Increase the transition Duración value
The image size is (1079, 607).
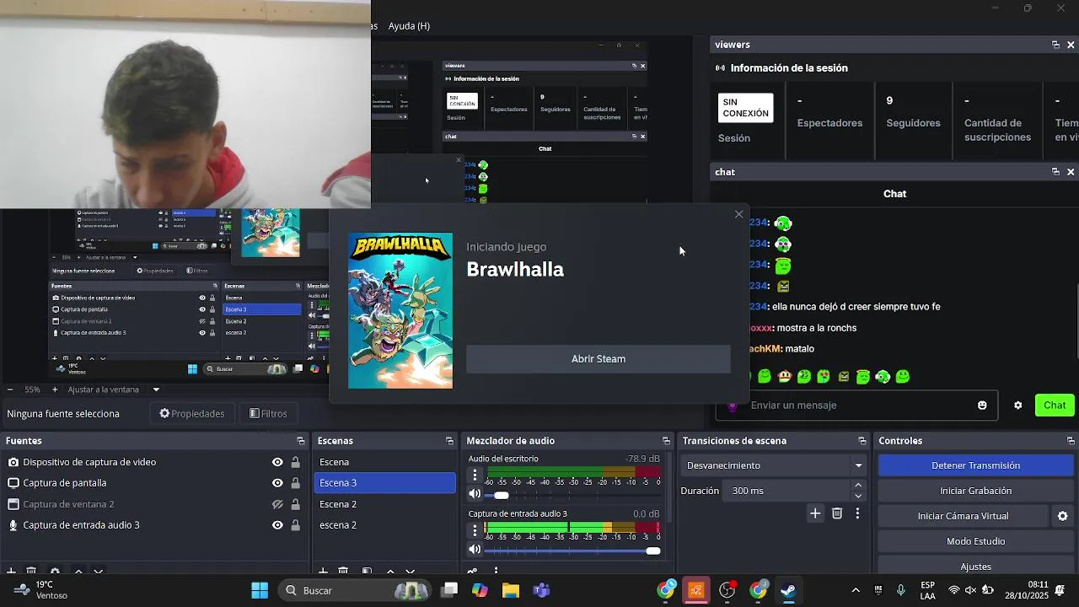[x=858, y=486]
